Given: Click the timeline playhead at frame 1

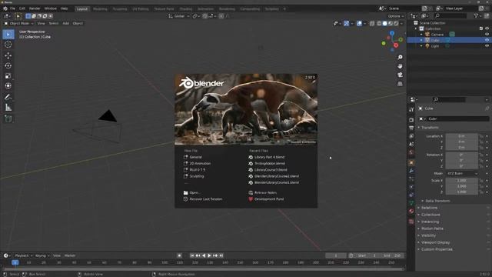Looking at the screenshot, I should 15,262.
